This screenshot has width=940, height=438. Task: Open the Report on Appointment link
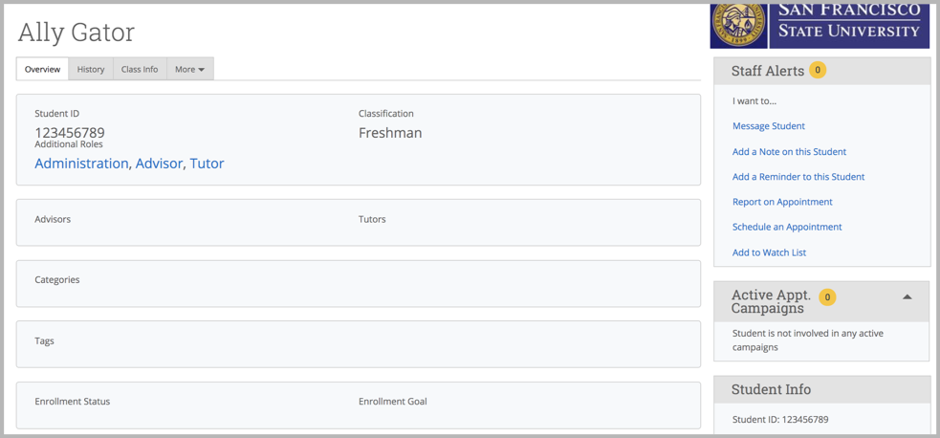click(782, 202)
